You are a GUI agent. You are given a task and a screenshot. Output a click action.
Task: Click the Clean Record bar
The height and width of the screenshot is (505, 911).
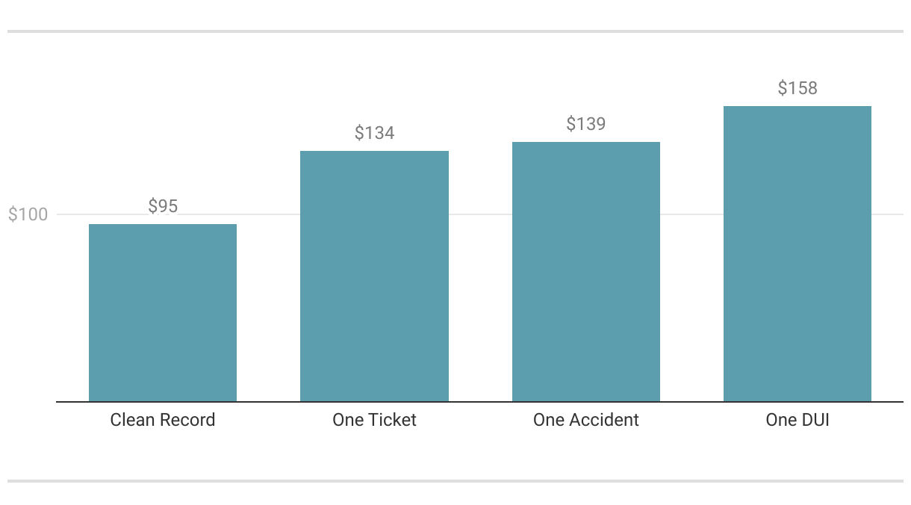pos(163,313)
